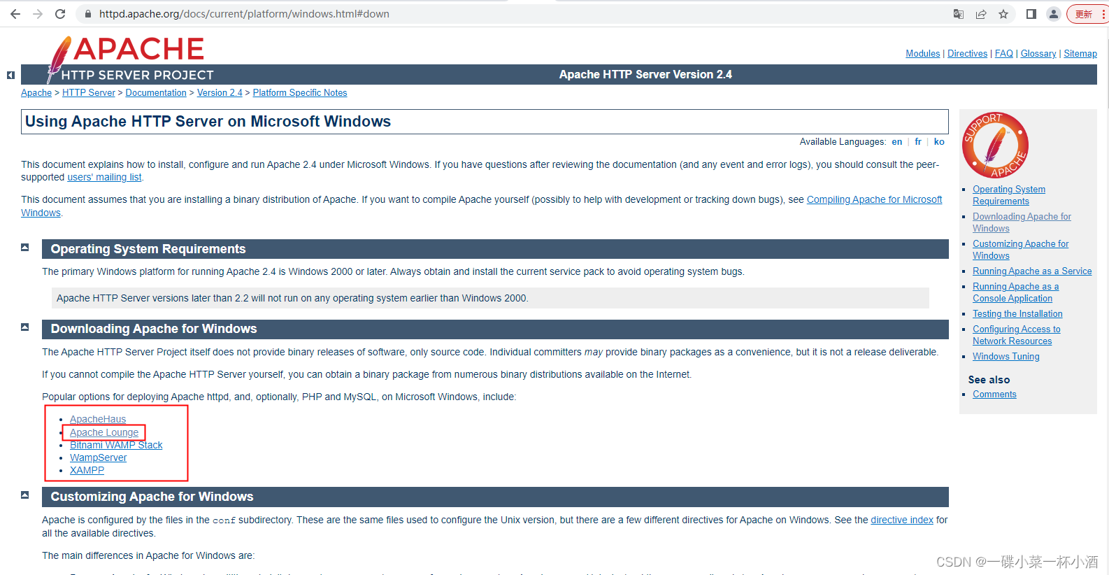Open the browser side panel icon
Image resolution: width=1109 pixels, height=575 pixels.
[1031, 14]
